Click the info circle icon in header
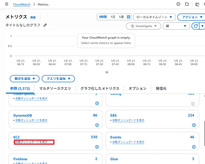205x164 pixels. (178, 4)
